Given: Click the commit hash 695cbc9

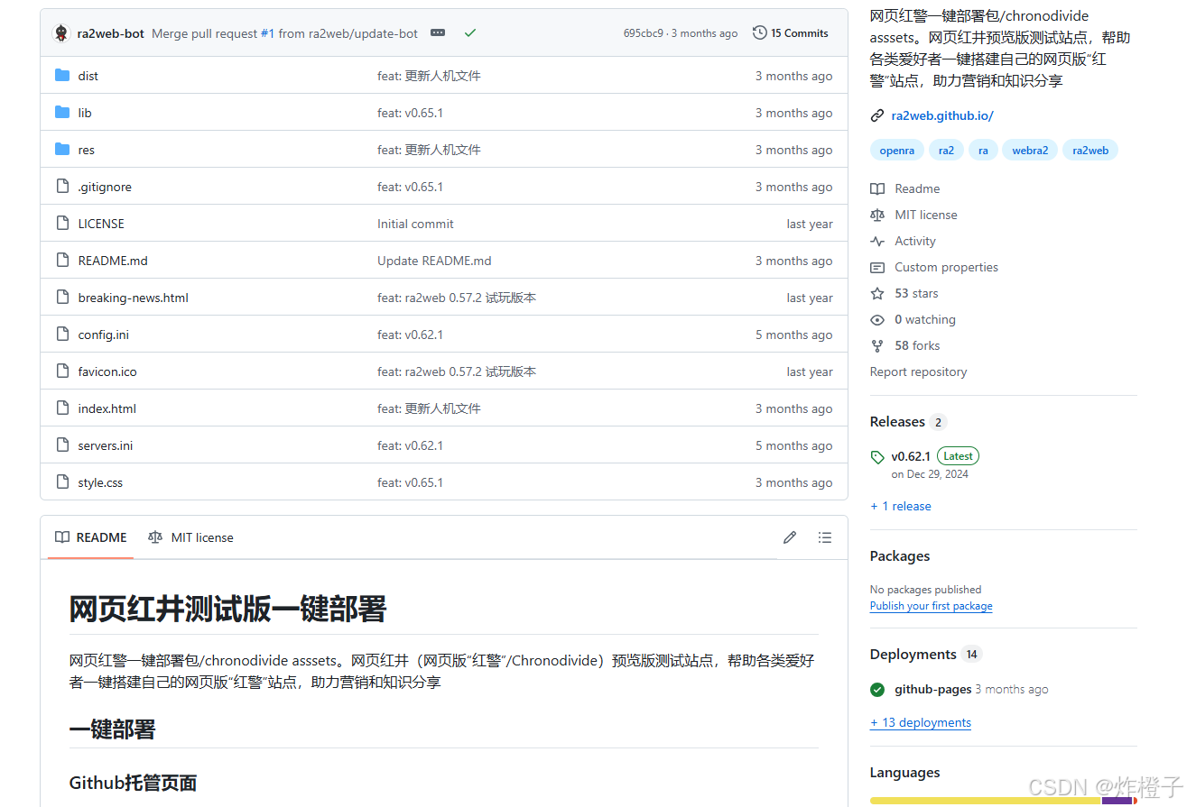Looking at the screenshot, I should click(643, 33).
